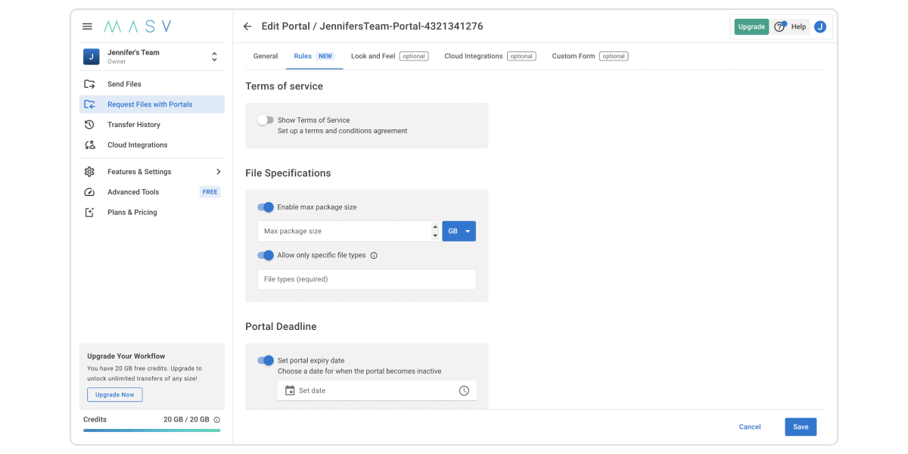Viewport: 908px width, 454px height.
Task: Open Plans & Pricing in sidebar
Action: click(151, 213)
